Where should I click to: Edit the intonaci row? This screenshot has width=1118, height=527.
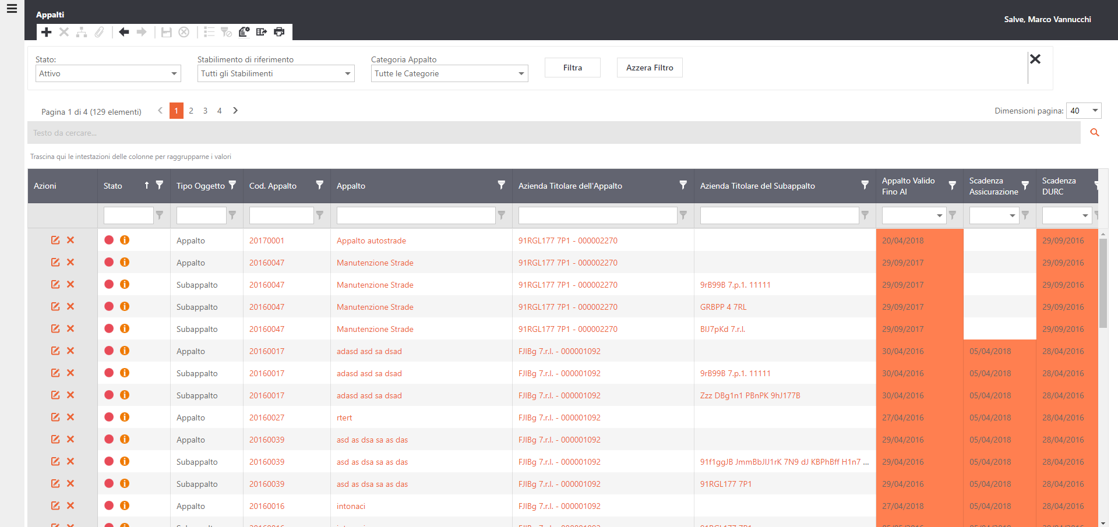[x=55, y=505]
